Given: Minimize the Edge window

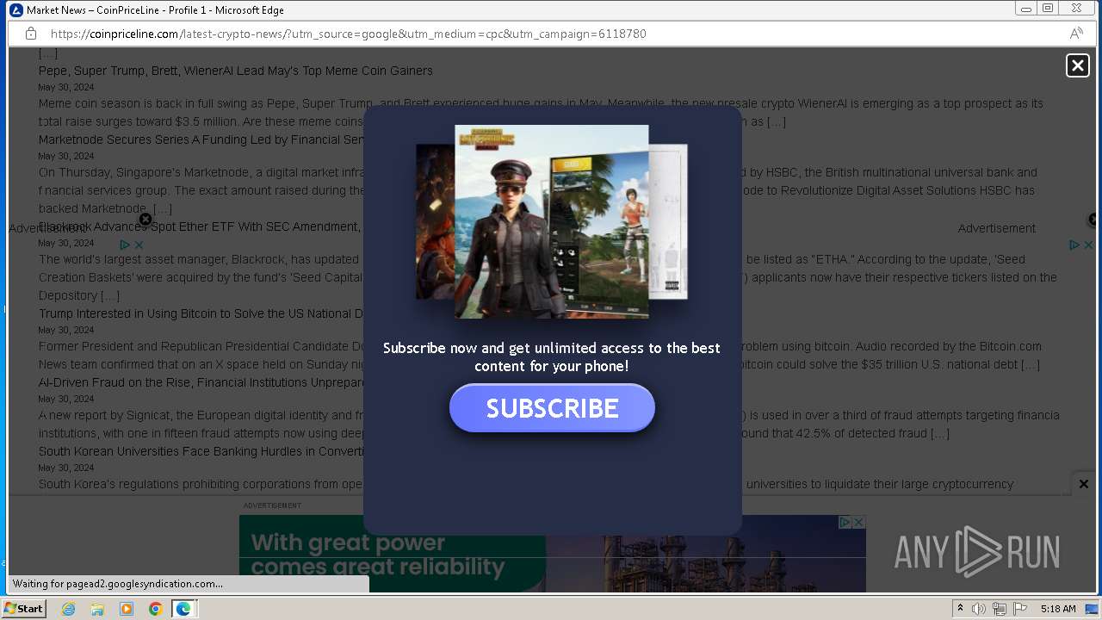Looking at the screenshot, I should [1025, 9].
